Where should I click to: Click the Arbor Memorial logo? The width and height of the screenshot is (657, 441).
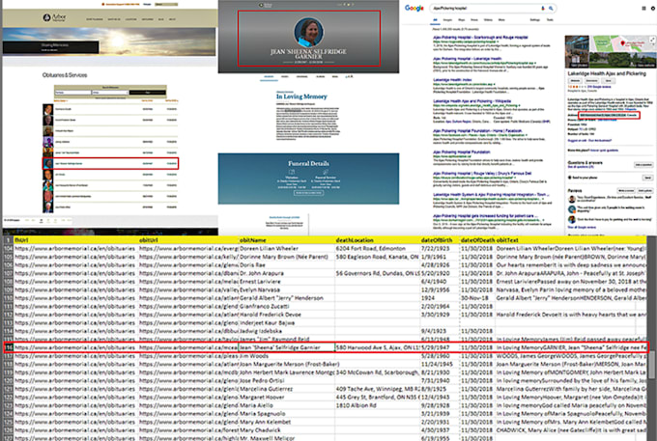[54, 17]
